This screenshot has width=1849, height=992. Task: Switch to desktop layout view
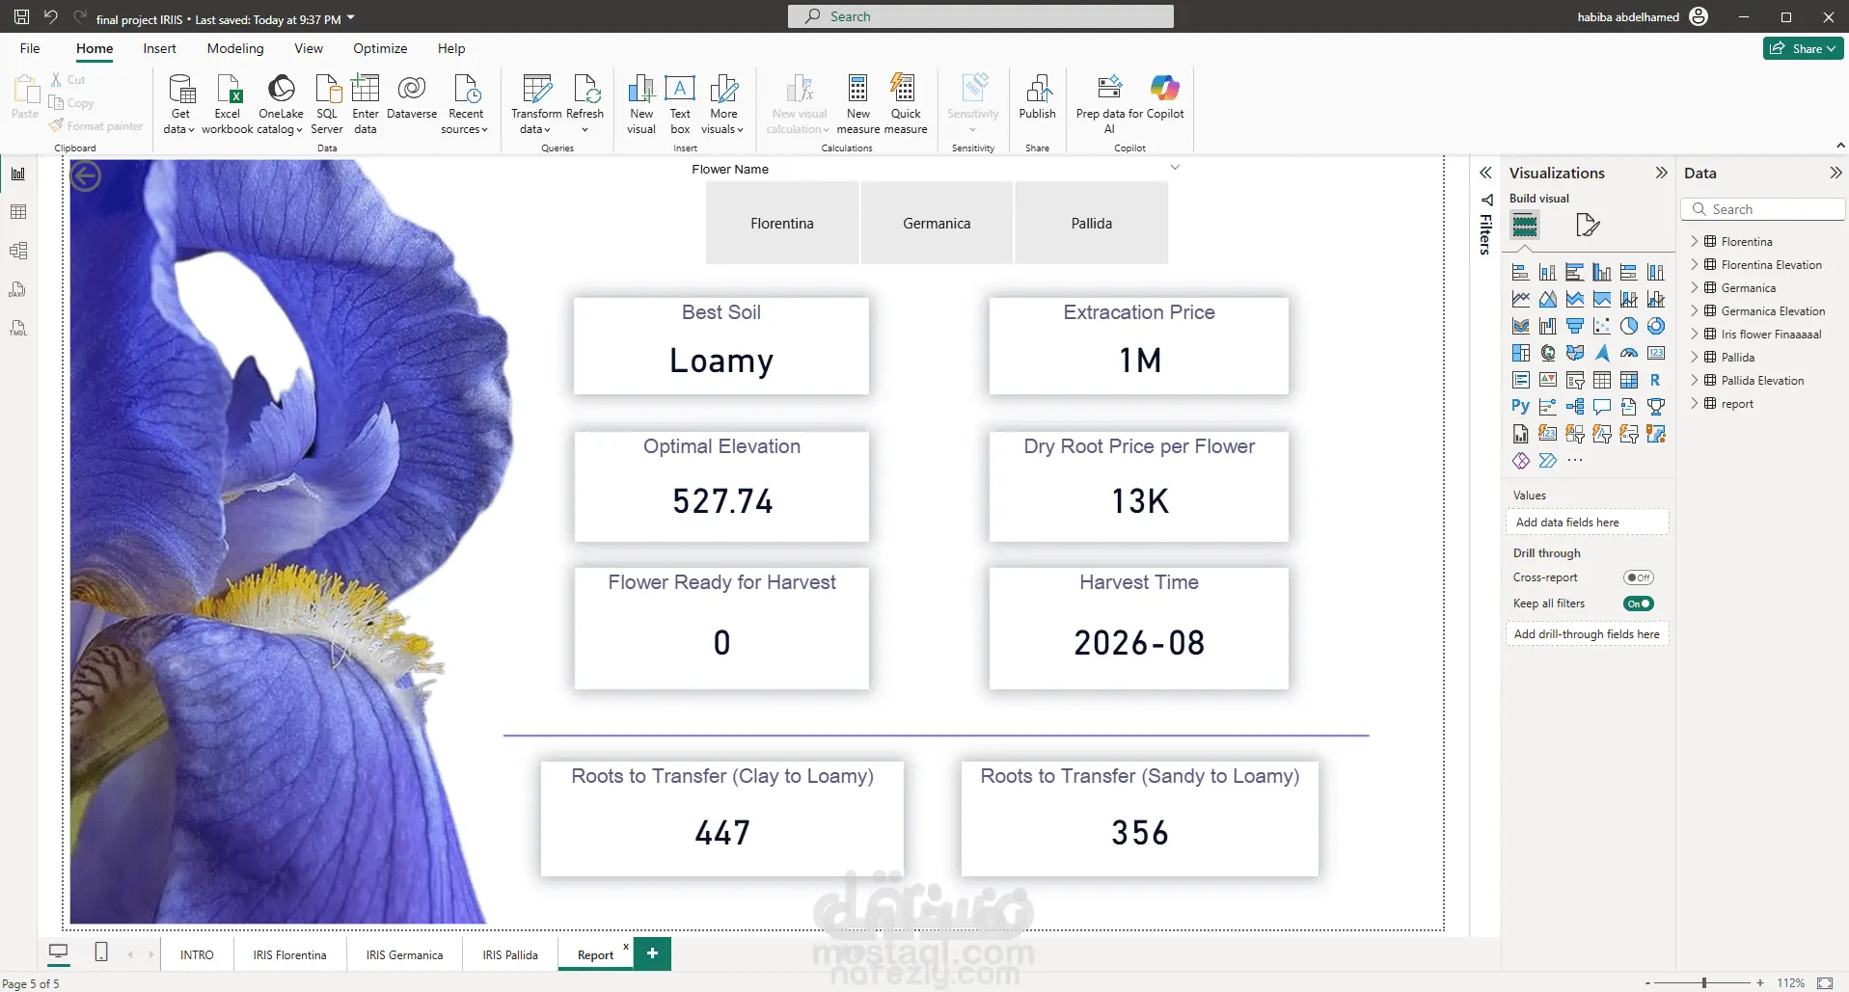point(59,952)
